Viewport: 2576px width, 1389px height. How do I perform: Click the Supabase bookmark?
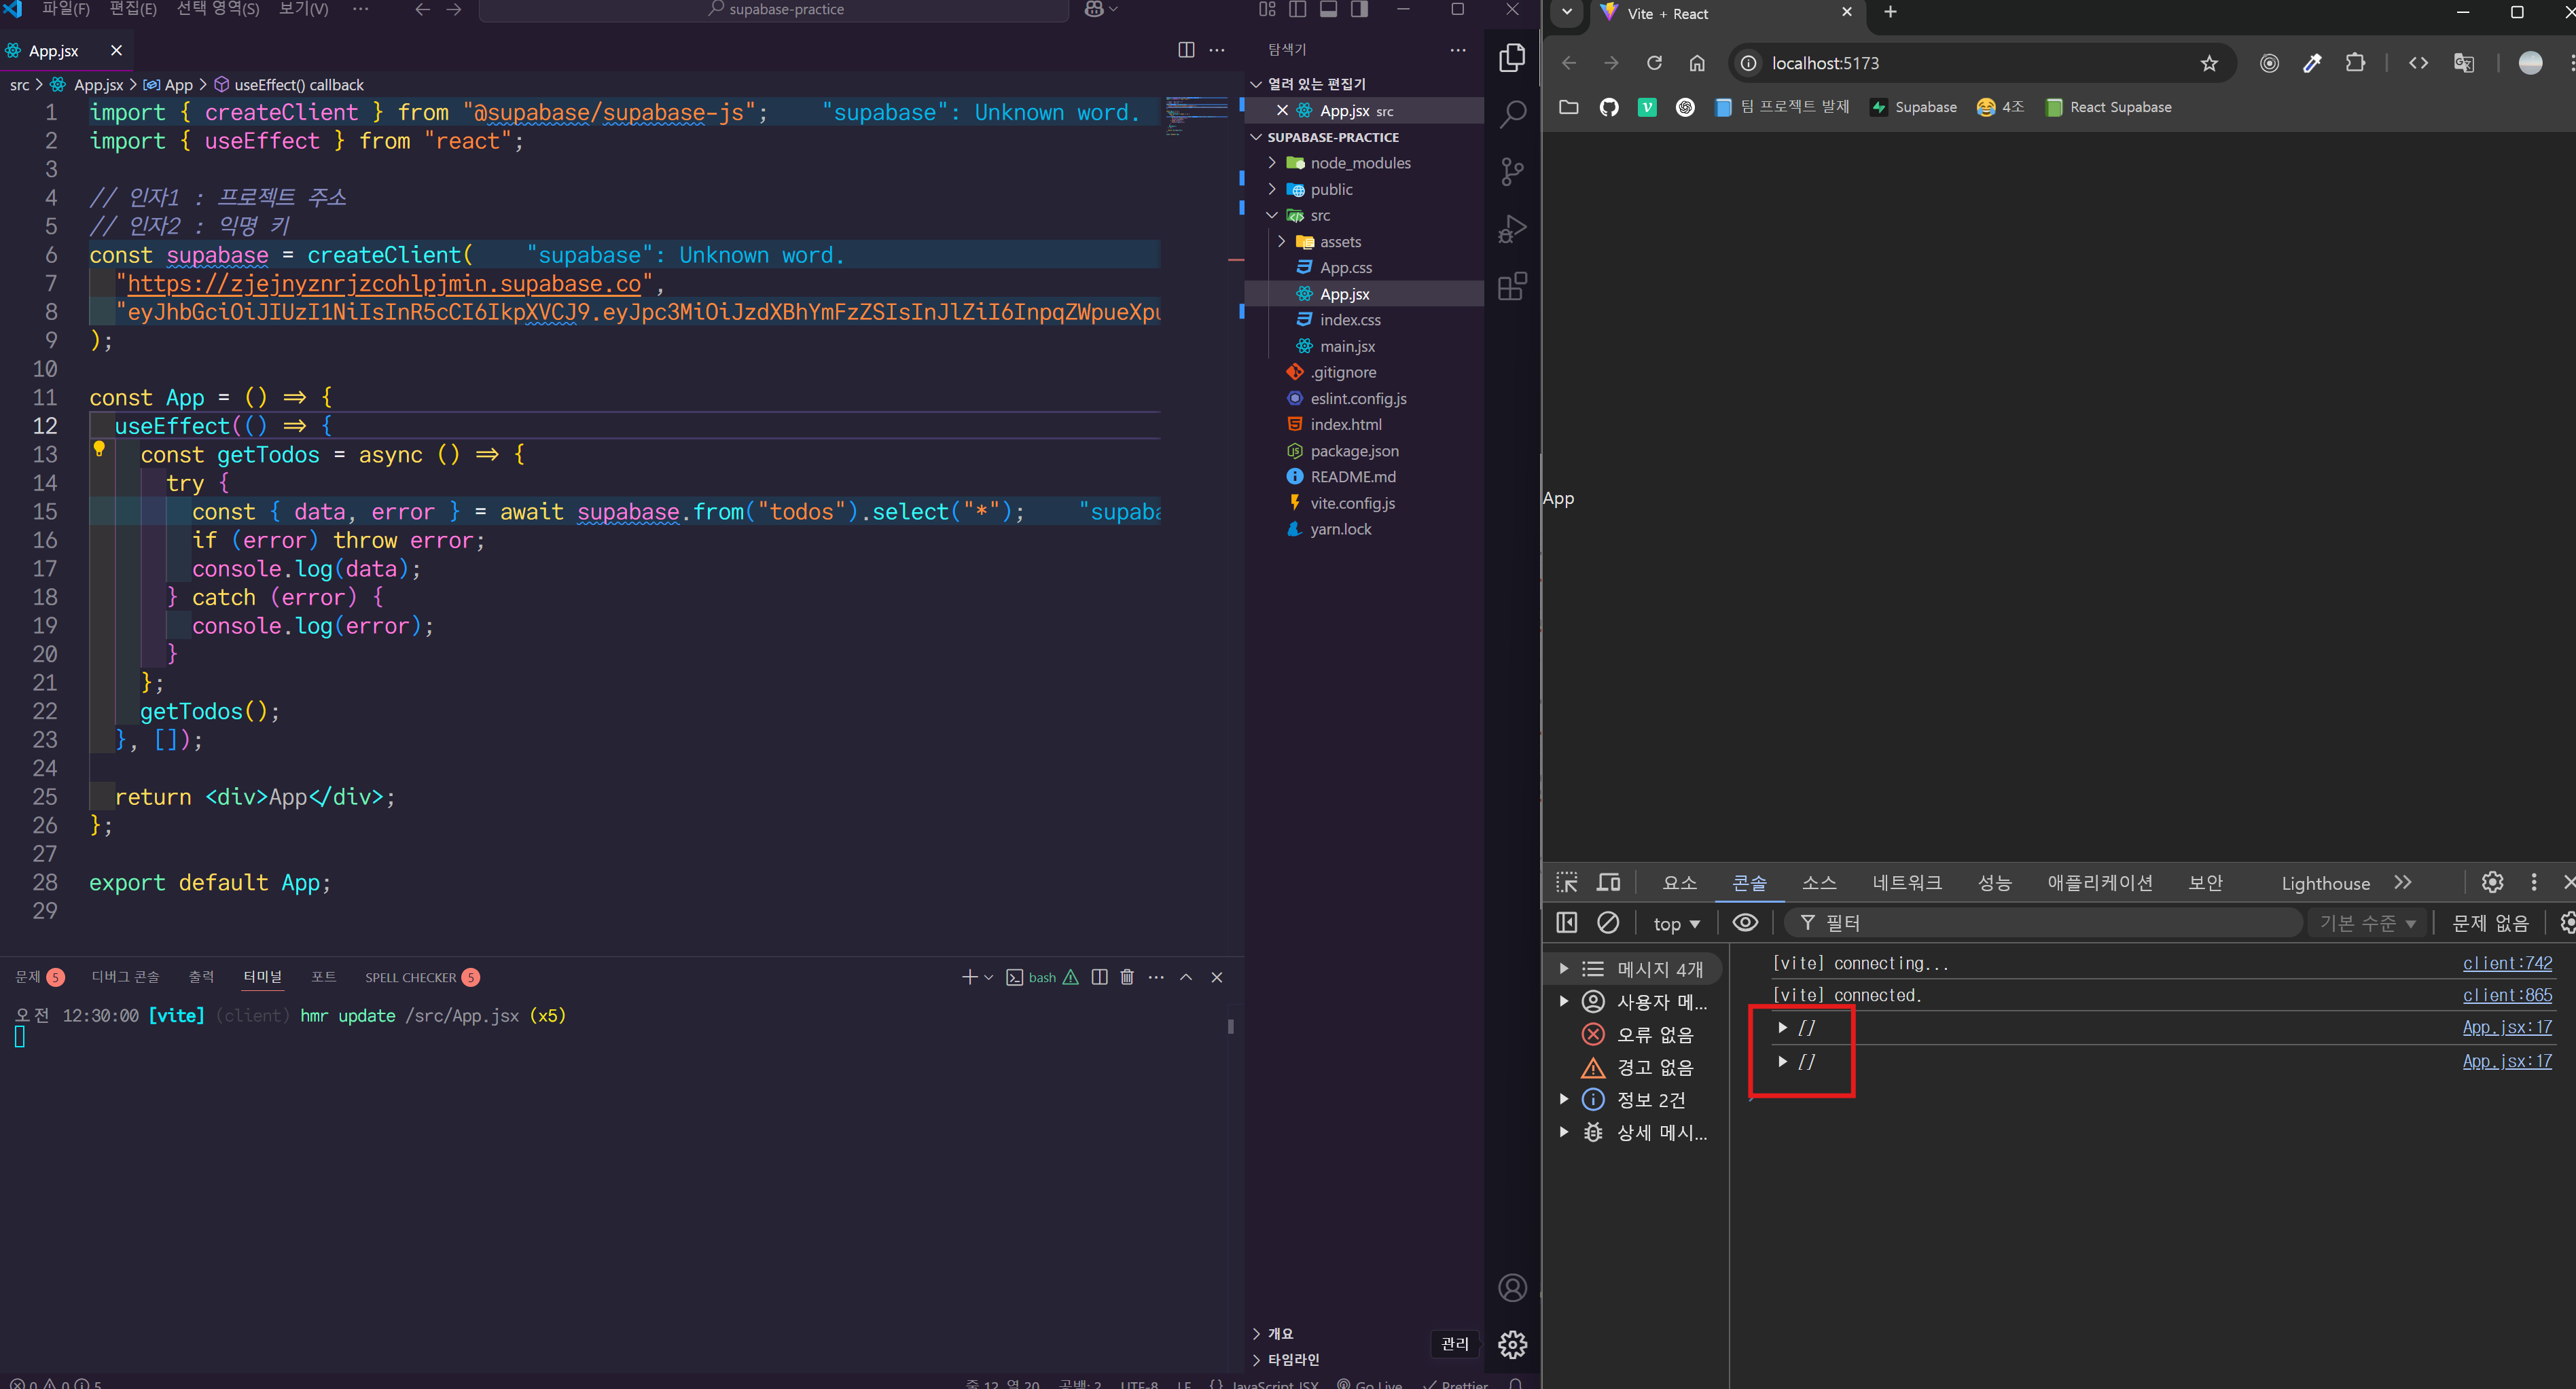click(x=1913, y=107)
